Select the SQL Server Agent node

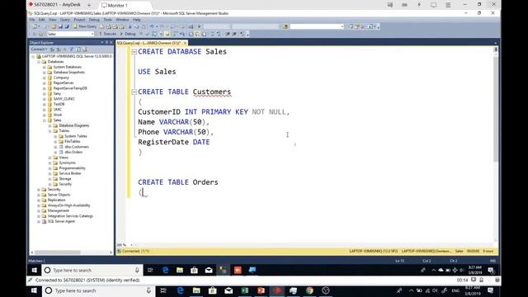tap(61, 221)
